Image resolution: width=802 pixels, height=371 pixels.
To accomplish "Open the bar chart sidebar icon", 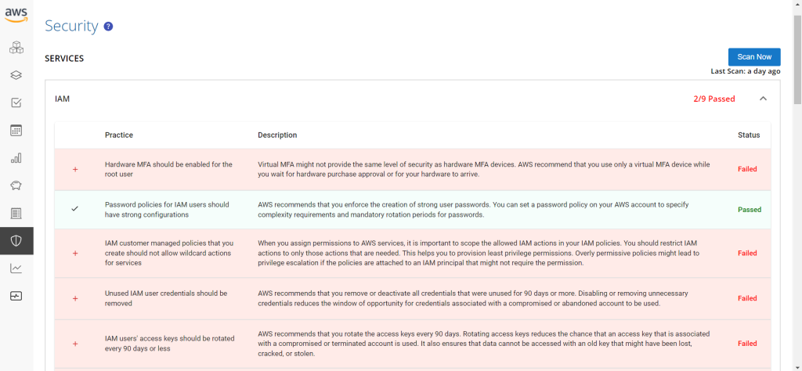I will tap(16, 158).
